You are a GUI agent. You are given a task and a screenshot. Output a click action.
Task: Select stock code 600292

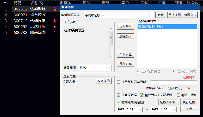coord(20,27)
